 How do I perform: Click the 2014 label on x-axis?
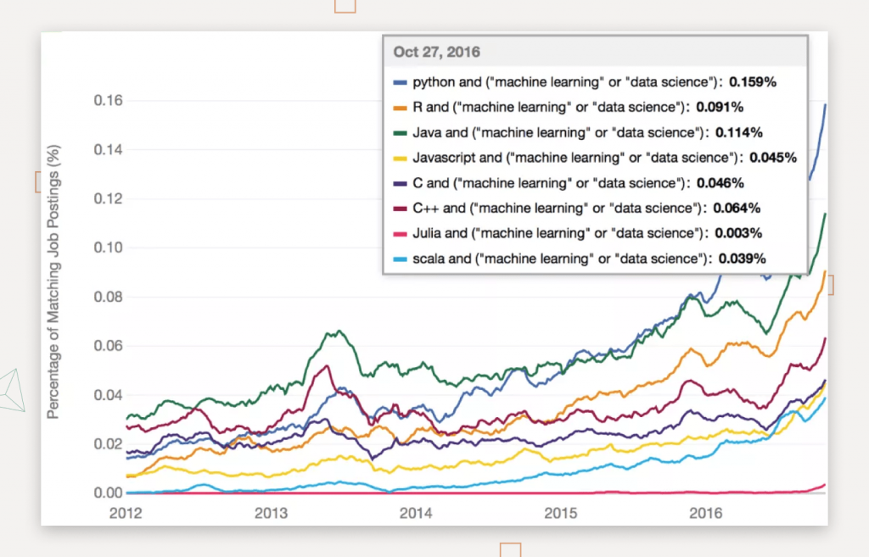(416, 513)
